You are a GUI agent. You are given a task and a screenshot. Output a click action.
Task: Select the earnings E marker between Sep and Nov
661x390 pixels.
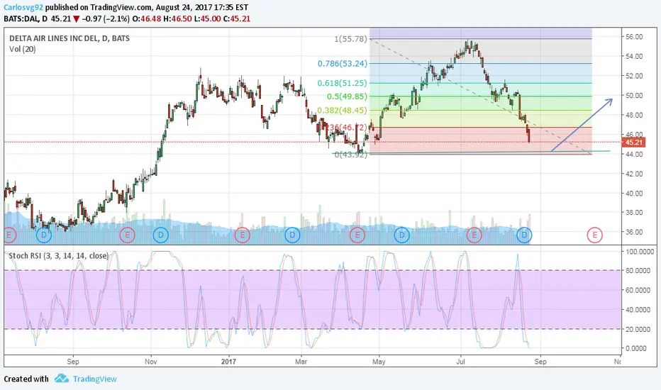point(127,235)
